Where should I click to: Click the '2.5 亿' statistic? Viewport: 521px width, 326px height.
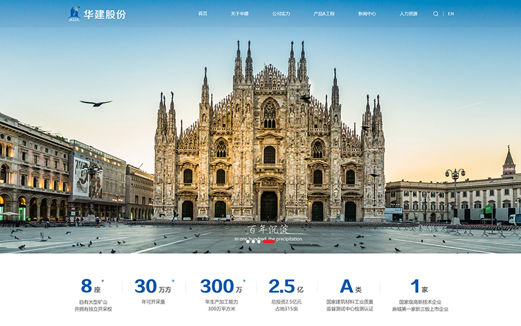click(286, 286)
